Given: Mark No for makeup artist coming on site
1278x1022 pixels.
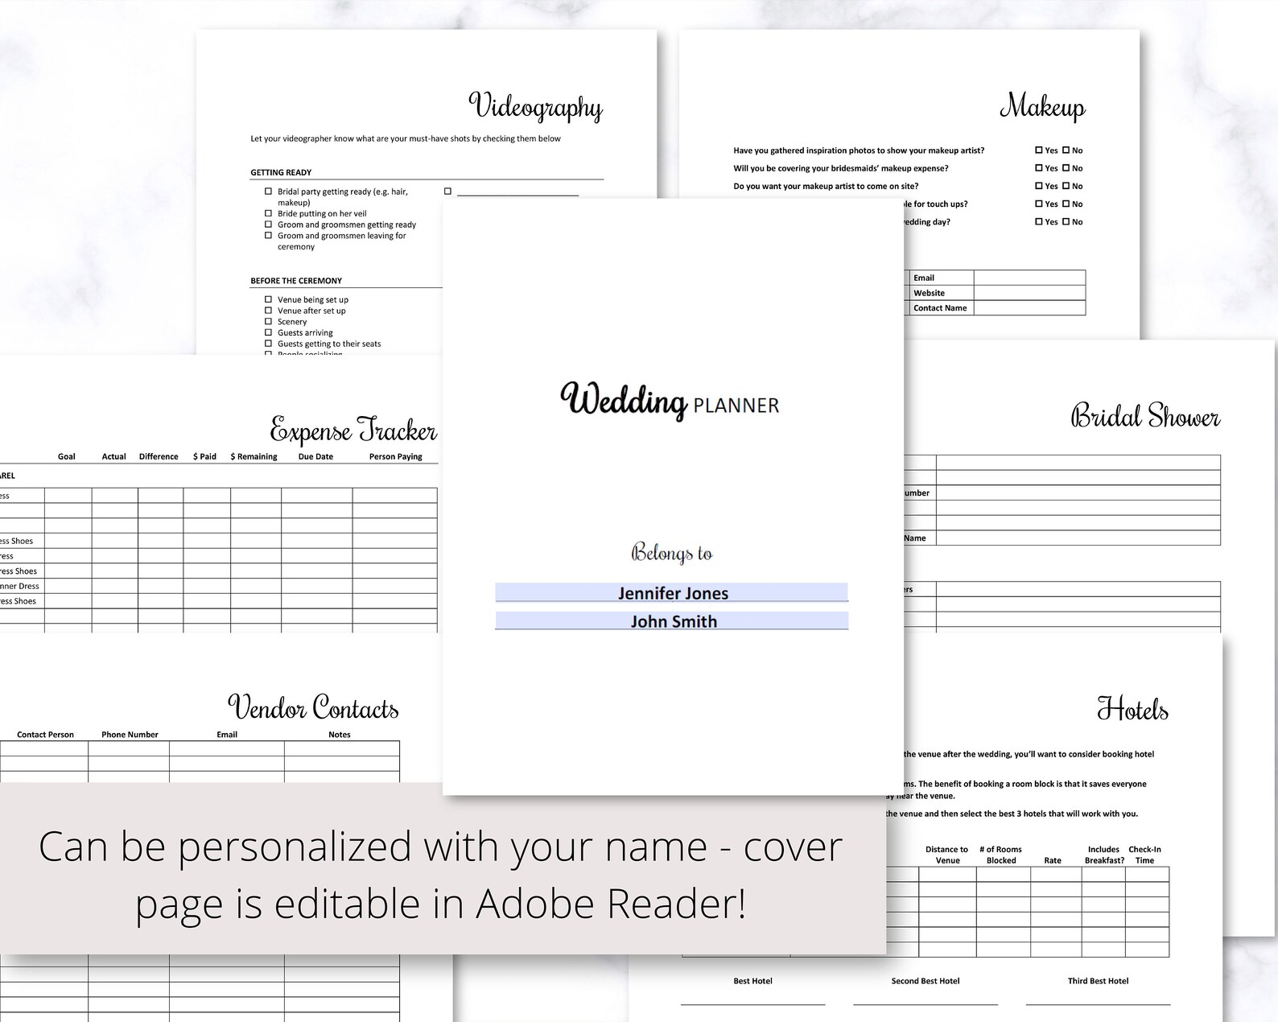Looking at the screenshot, I should click(1066, 186).
